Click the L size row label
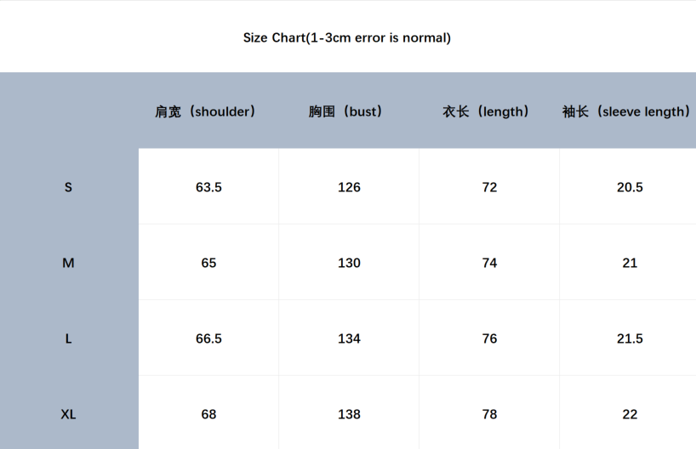696x449 pixels. (x=69, y=338)
